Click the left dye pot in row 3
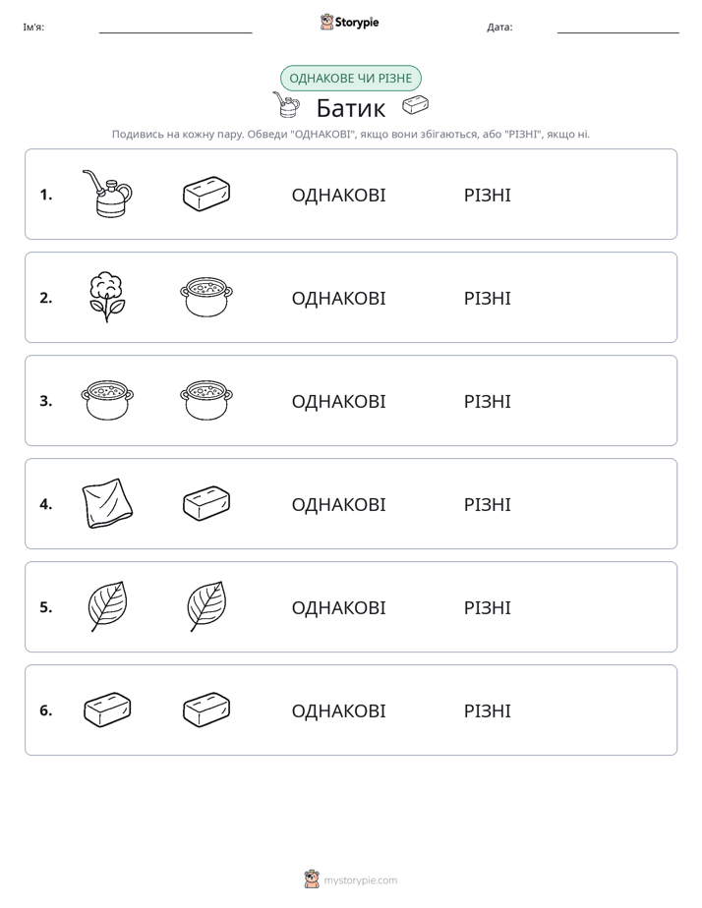 tap(107, 400)
